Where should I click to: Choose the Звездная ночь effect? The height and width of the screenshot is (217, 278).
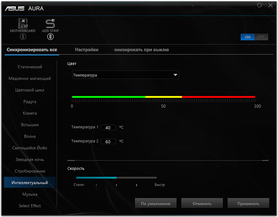30,159
